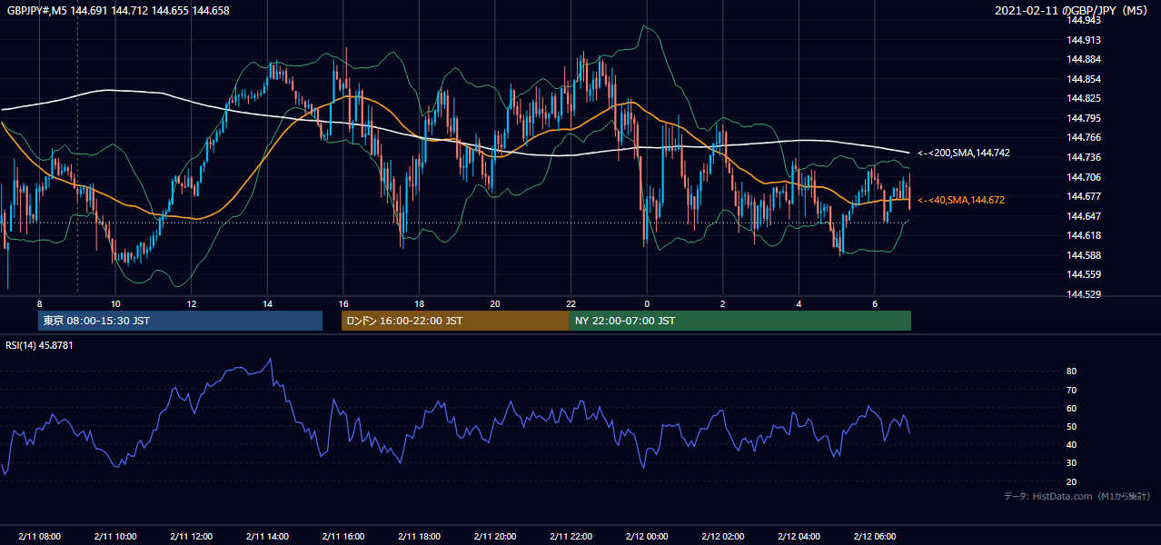Click price level 144.647 on the axis
1161x545 pixels.
[x=1085, y=216]
